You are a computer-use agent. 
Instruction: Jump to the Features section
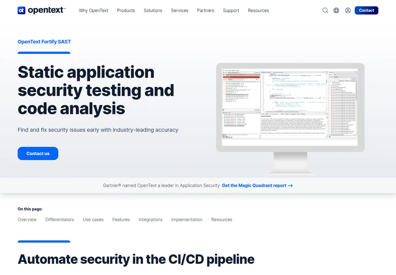coord(121,220)
